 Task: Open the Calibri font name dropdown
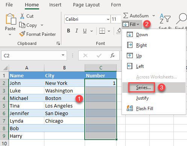108,19
